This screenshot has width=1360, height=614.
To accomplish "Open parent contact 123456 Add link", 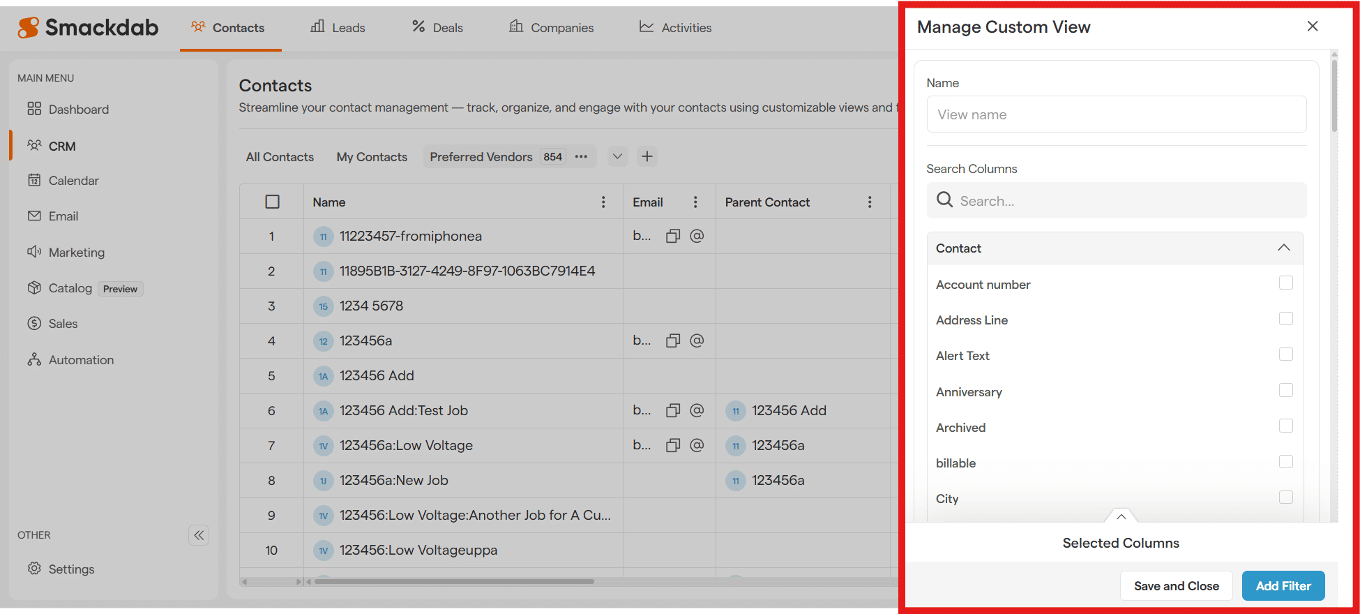I will [789, 411].
